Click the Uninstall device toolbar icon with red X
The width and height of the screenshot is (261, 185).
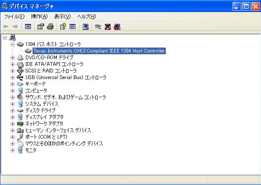coord(108,26)
